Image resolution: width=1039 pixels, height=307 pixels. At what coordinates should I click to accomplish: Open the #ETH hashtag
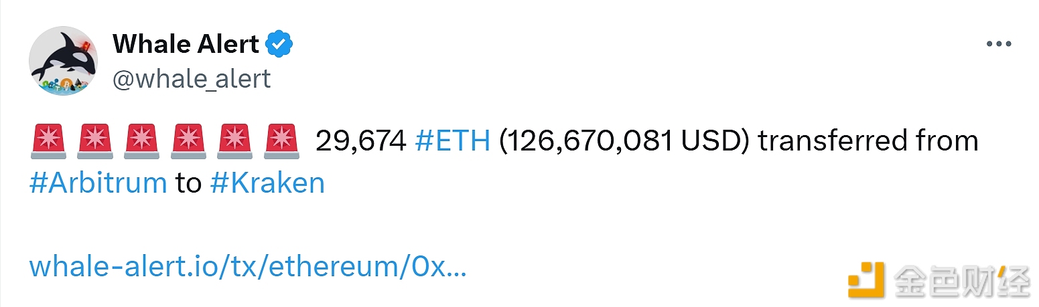tap(452, 142)
